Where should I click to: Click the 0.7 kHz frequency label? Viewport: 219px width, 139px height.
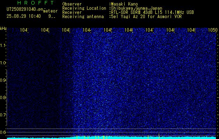click(x=3, y=115)
